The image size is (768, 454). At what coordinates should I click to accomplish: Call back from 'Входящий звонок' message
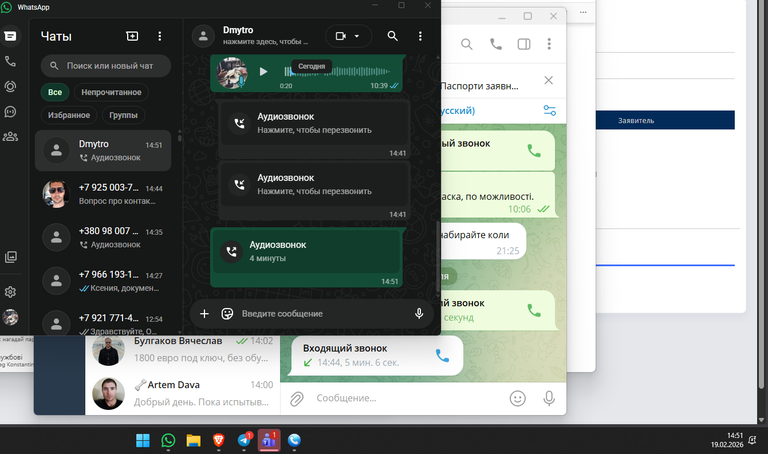(443, 356)
